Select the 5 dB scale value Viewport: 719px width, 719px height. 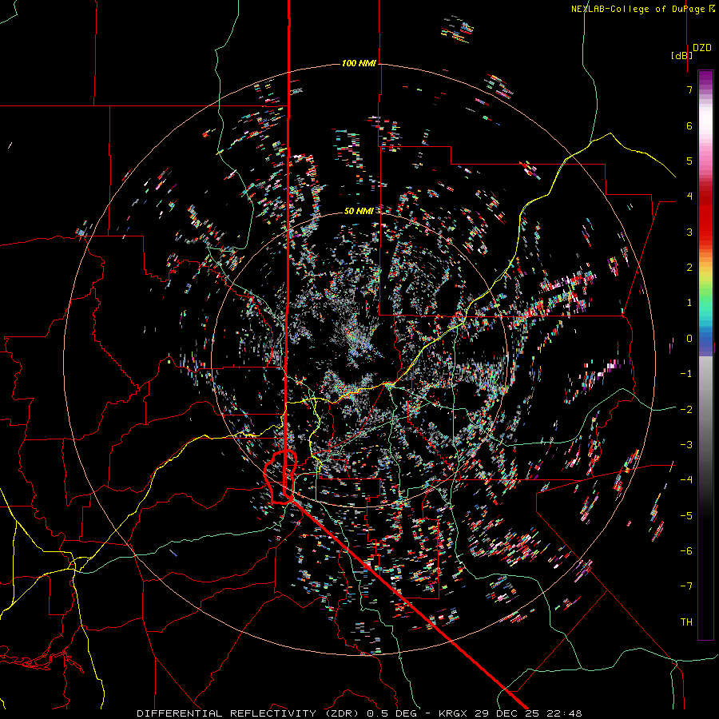(689, 161)
